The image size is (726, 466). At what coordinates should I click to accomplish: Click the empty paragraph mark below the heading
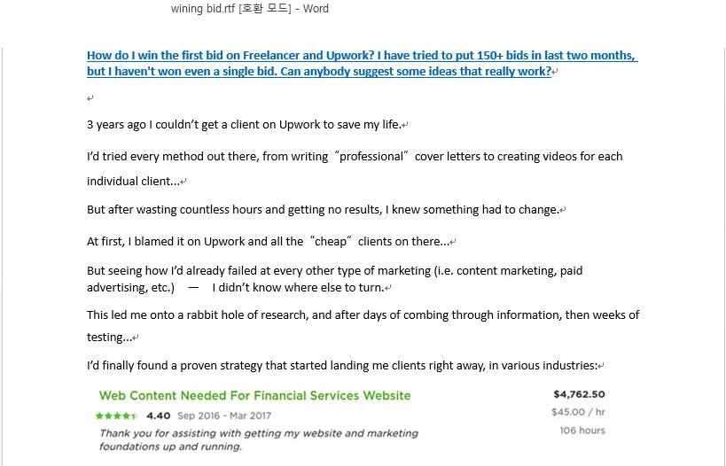pyautogui.click(x=90, y=98)
